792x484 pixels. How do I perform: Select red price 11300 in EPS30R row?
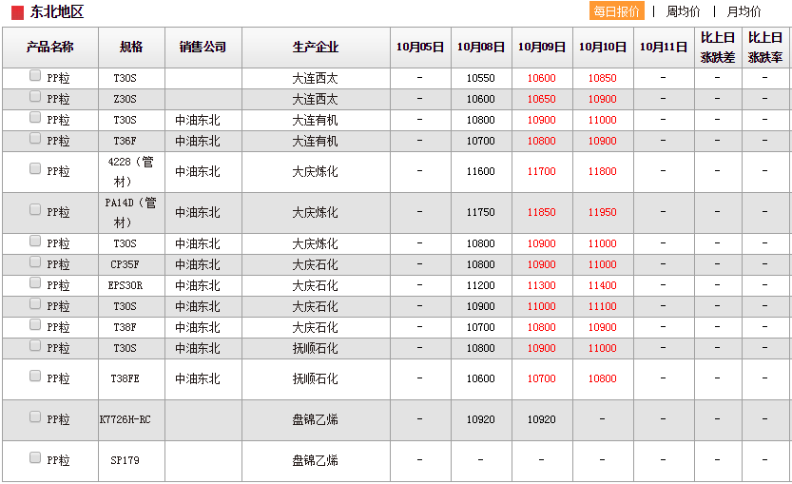(x=542, y=285)
